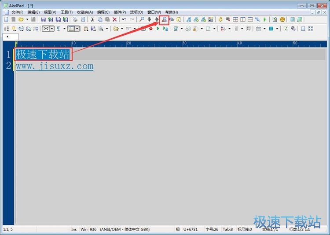Image resolution: width=330 pixels, height=235 pixels.
Task: Click the Print printer icon
Action: (x=75, y=19)
